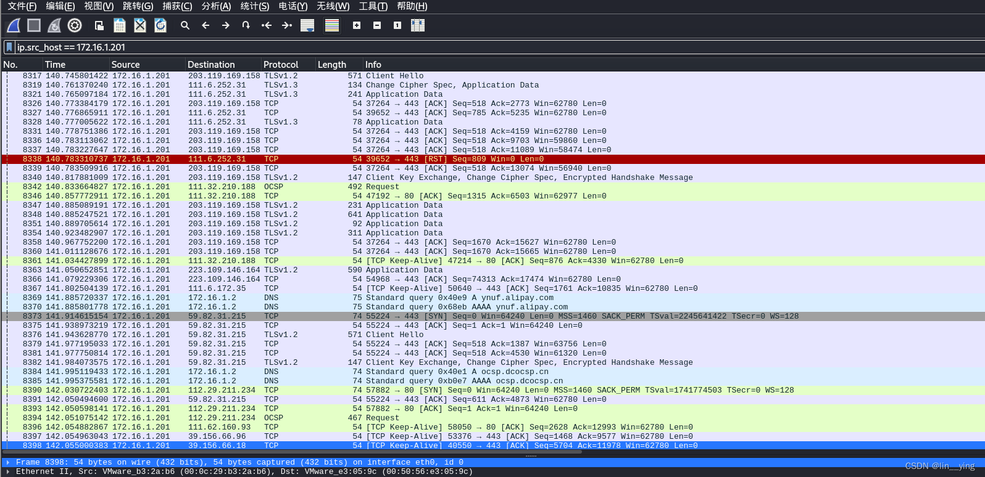Go forward in packet history

pos(226,25)
